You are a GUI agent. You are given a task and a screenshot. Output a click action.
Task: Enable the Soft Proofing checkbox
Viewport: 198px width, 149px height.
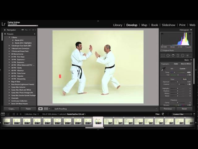(53, 109)
